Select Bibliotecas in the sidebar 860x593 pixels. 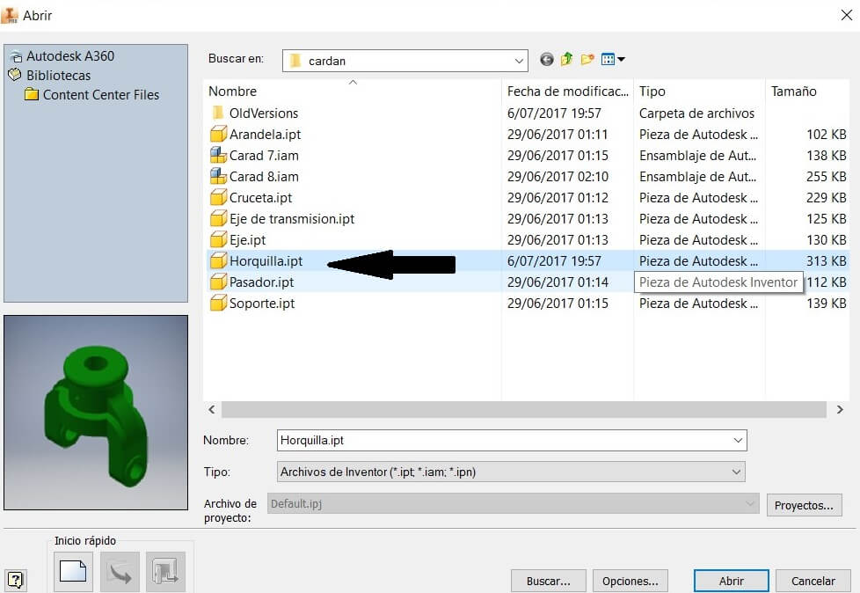tap(50, 75)
